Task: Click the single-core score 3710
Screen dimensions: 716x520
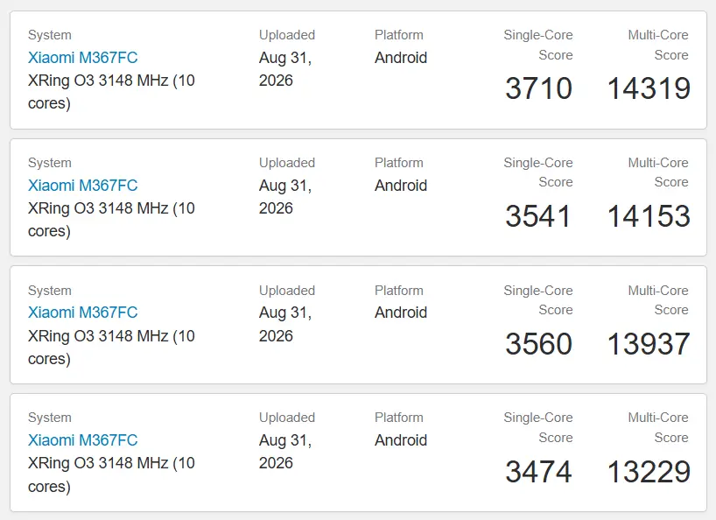Action: point(539,88)
